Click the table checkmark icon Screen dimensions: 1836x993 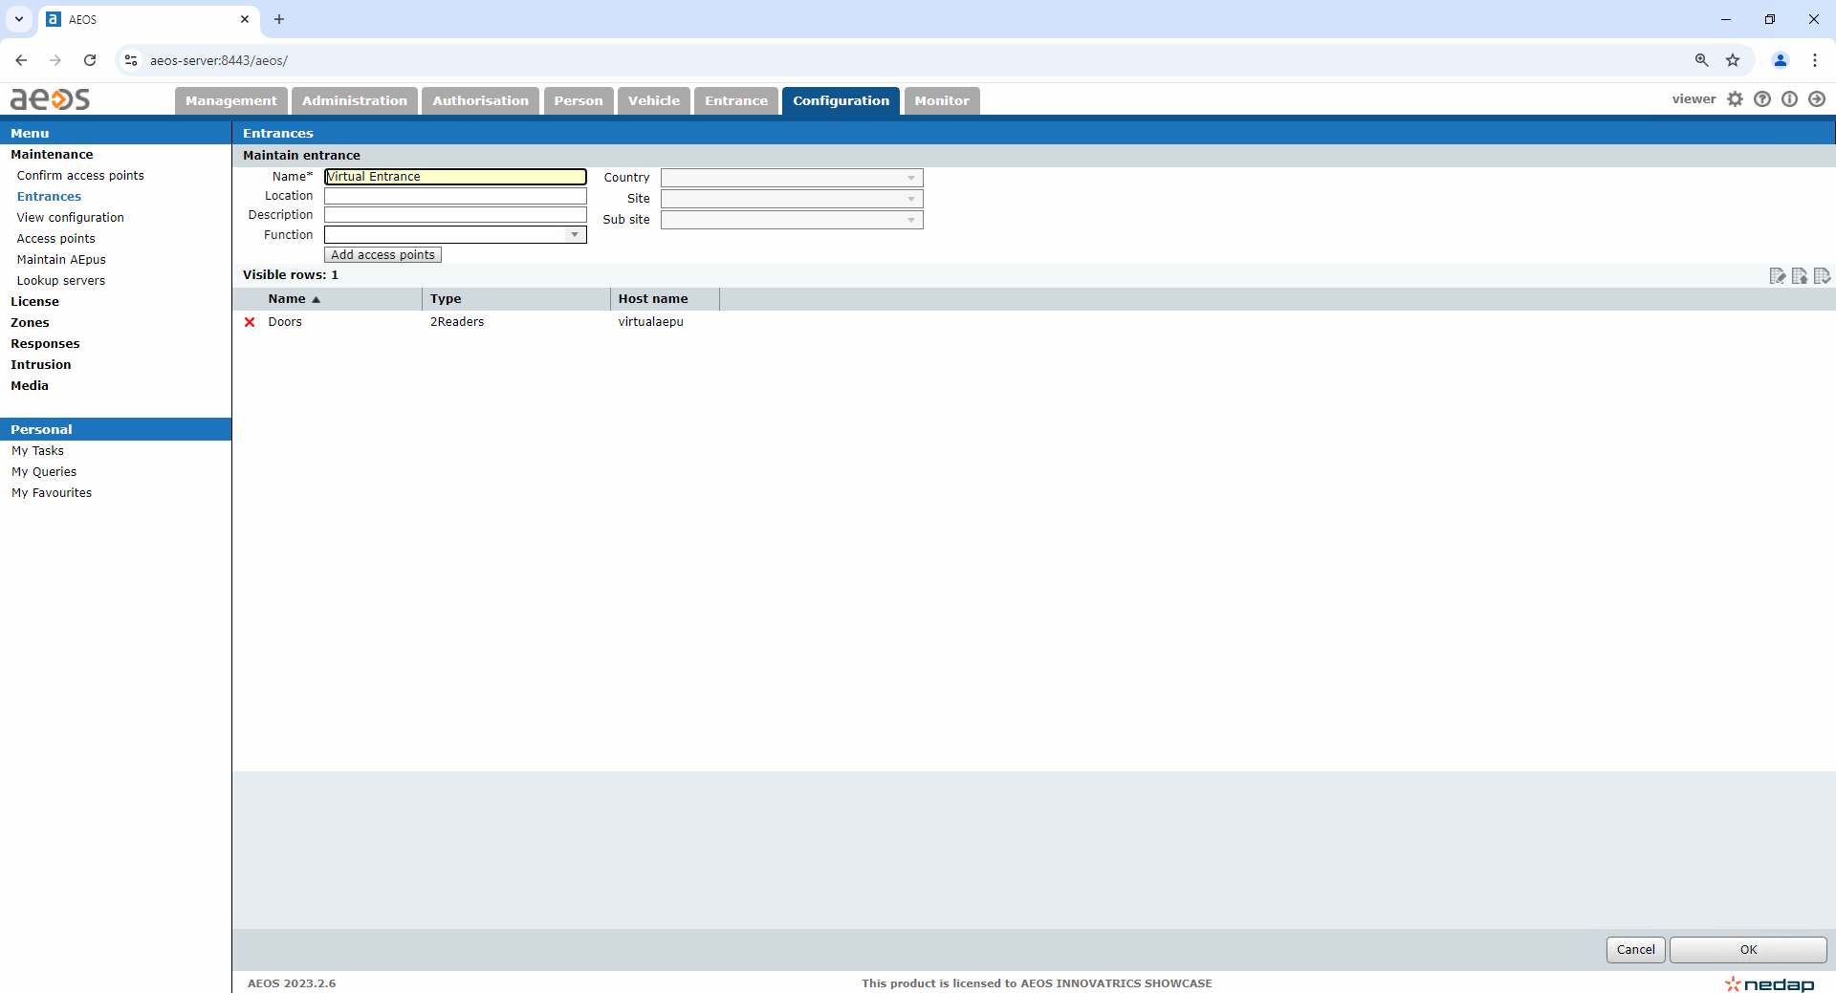pos(1822,276)
